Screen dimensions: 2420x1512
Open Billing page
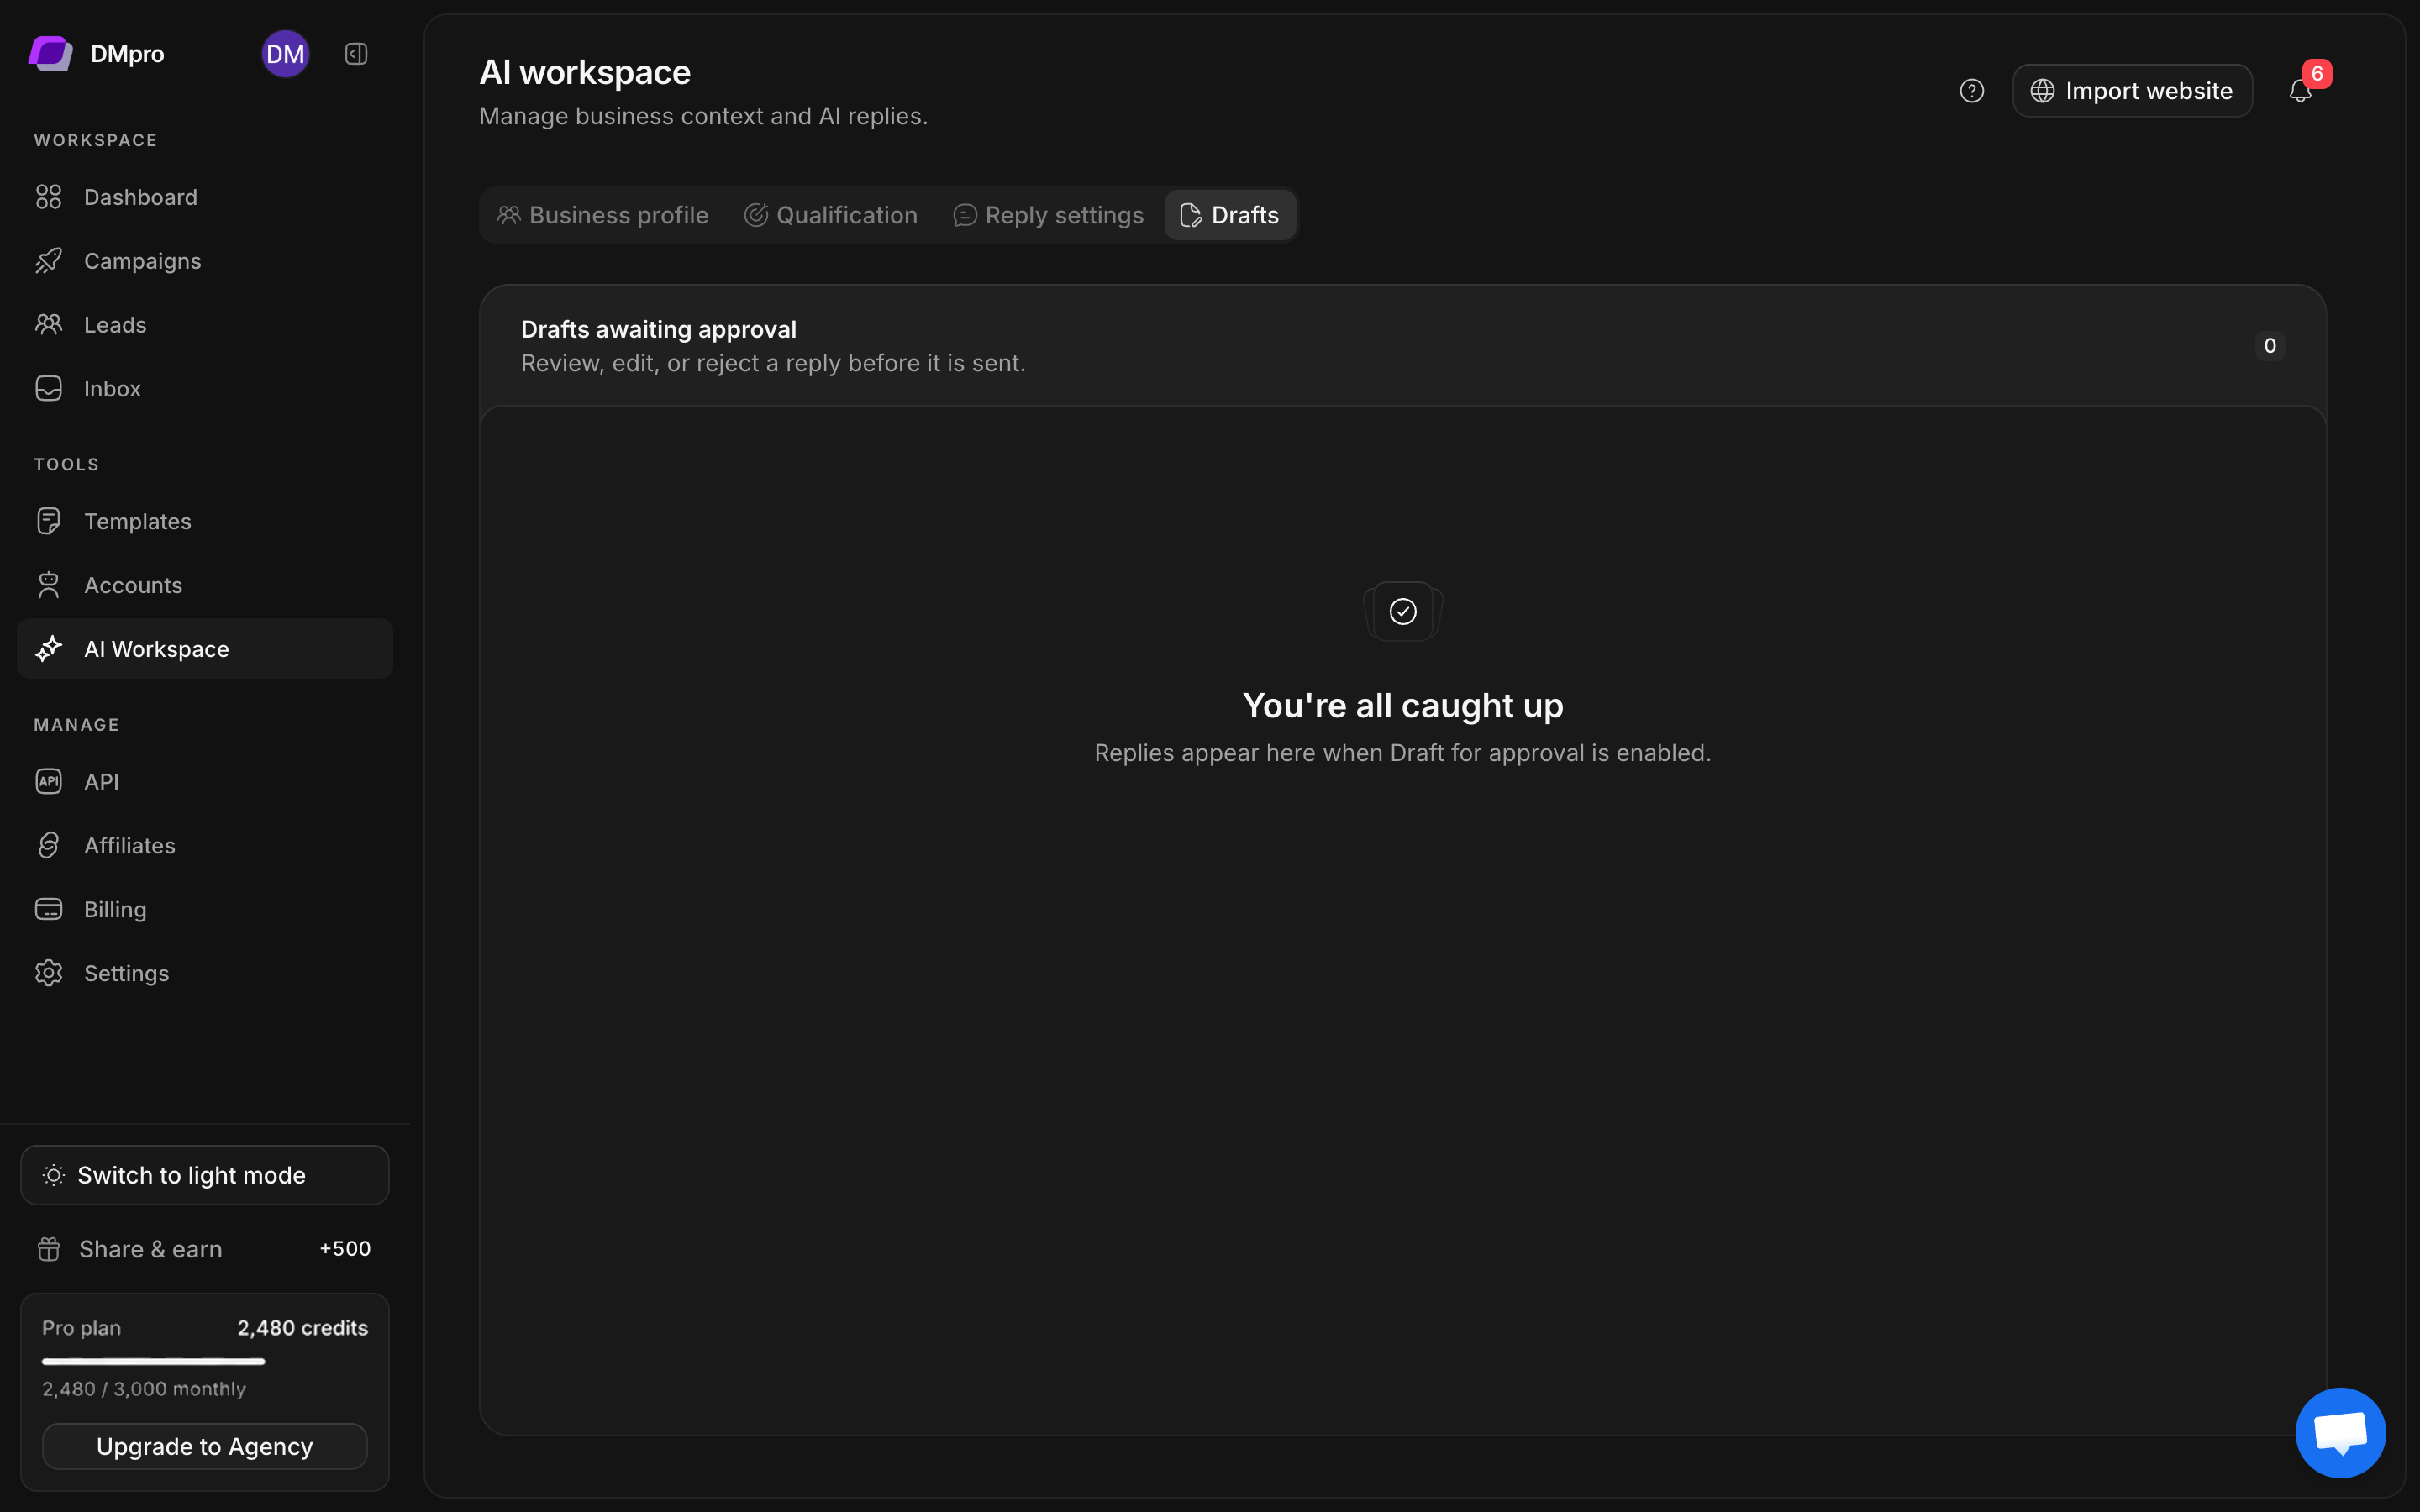pos(205,909)
